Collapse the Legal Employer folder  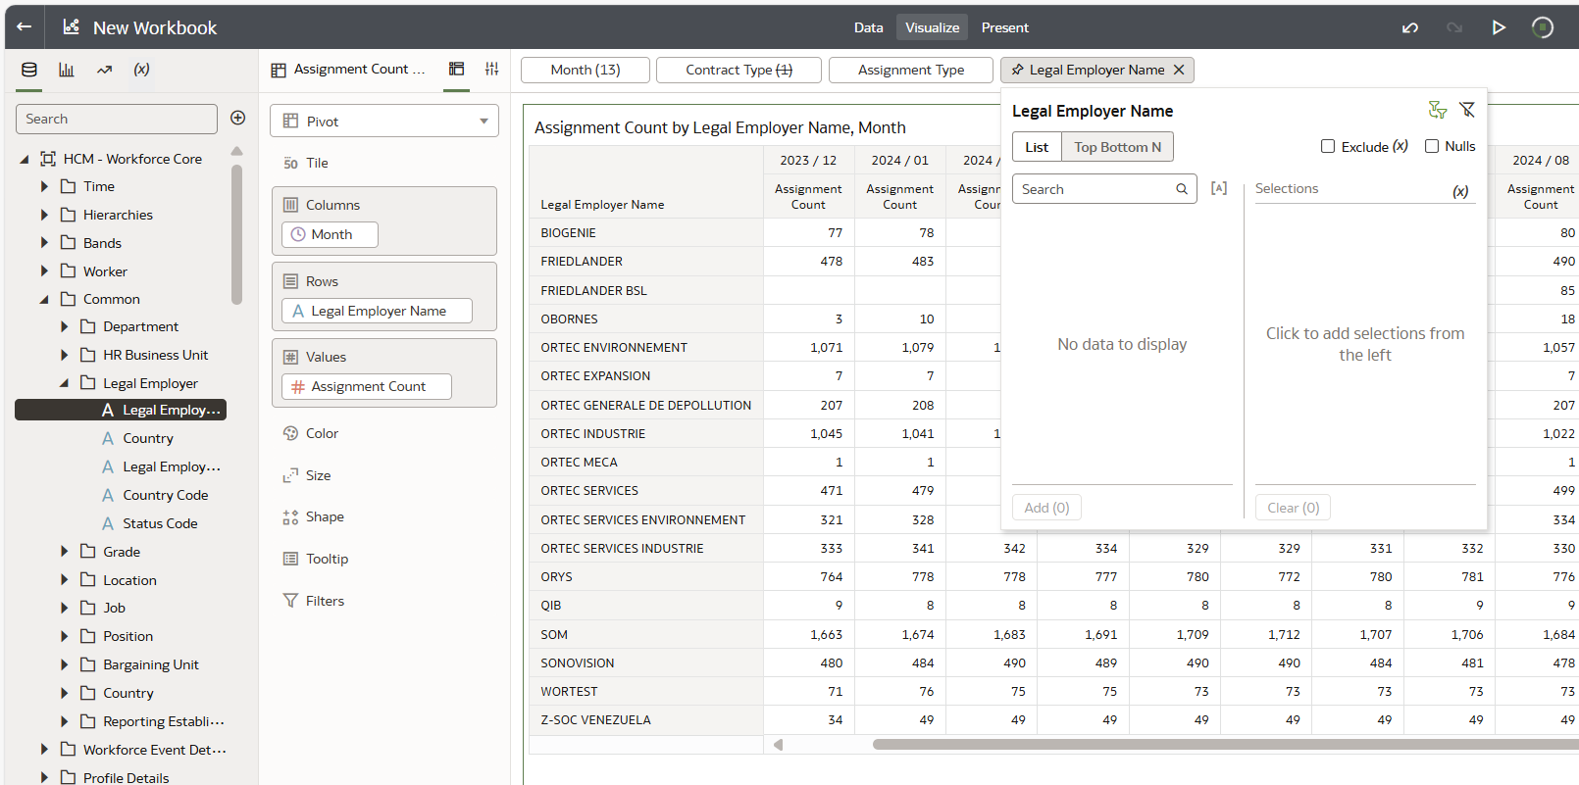(65, 383)
